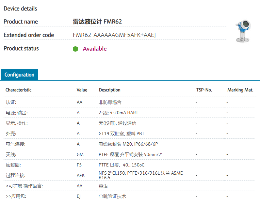The width and height of the screenshot is (260, 205).
Task: Click the Description column header
Action: pos(109,90)
